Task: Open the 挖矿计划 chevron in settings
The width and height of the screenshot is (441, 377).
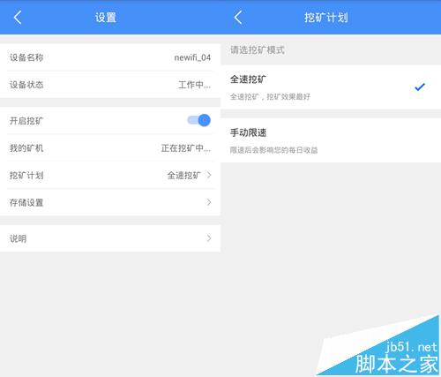Action: (209, 175)
